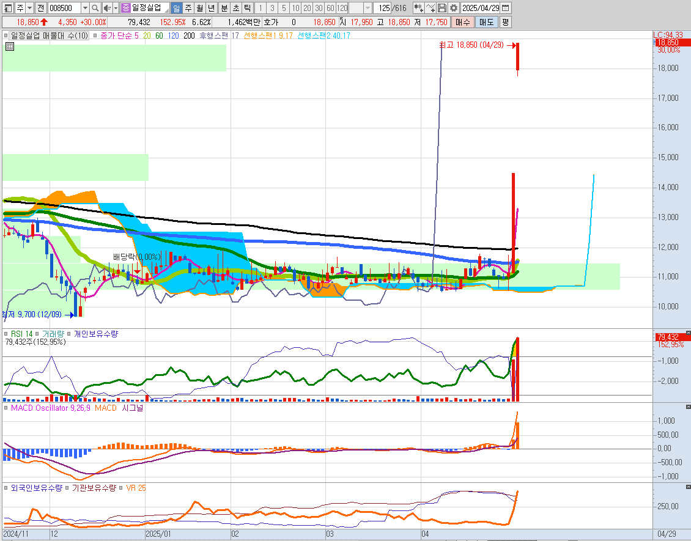Close the RSI volume panel
Viewport: 691px width, 541px height.
click(688, 333)
